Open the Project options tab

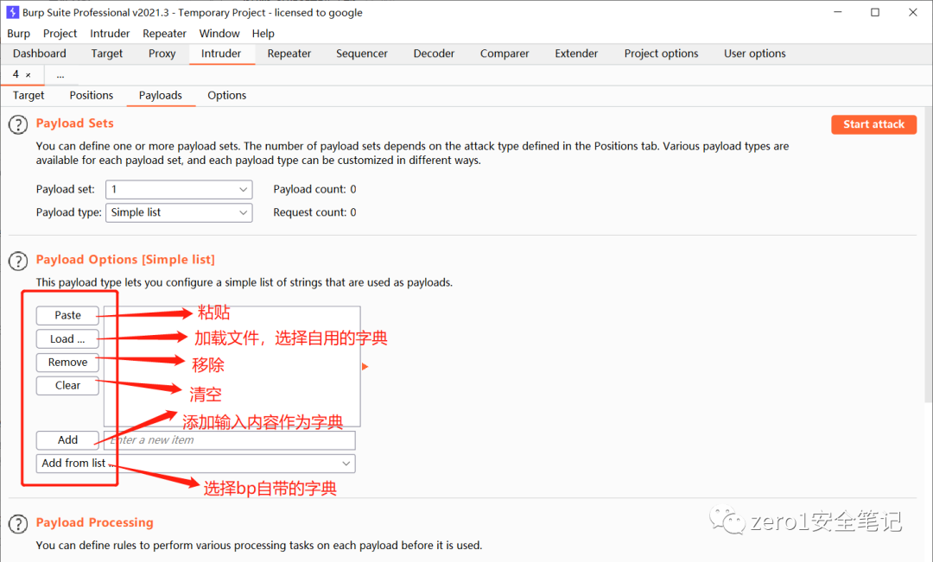click(x=661, y=54)
